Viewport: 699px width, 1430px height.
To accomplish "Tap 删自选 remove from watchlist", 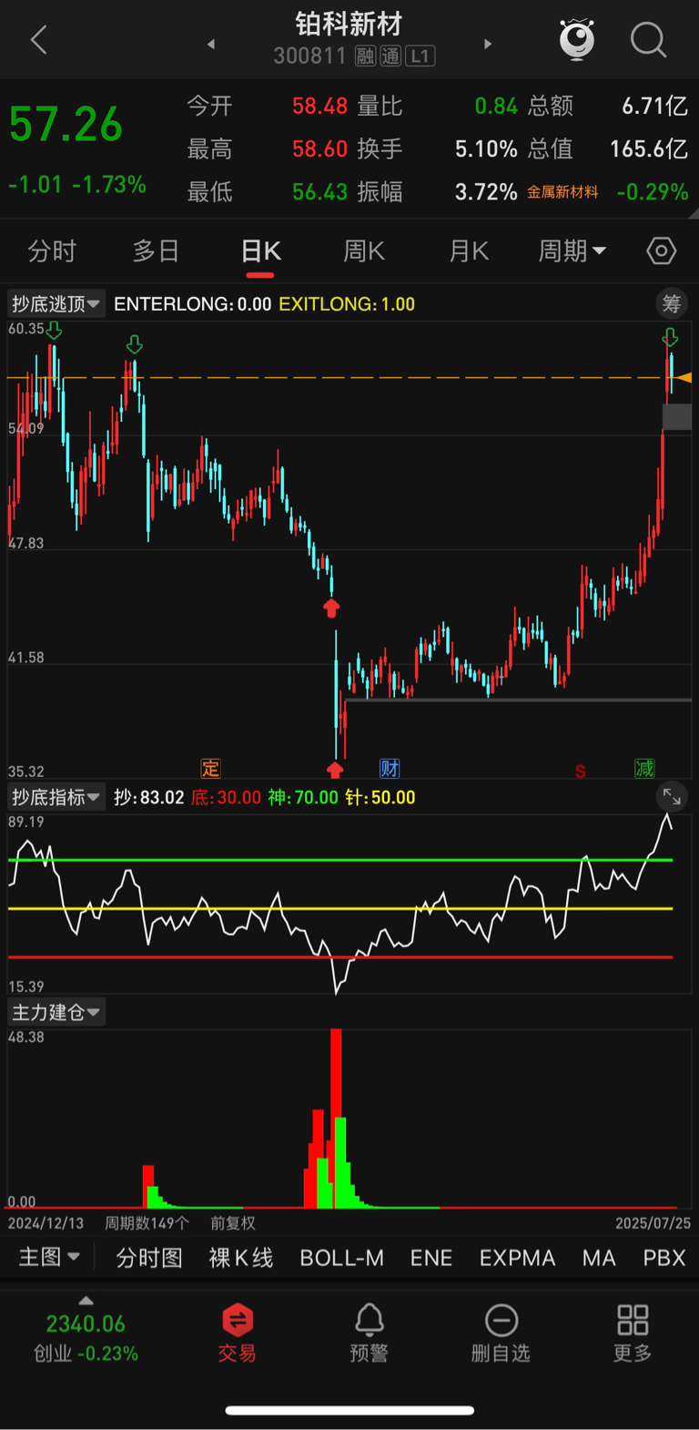I will (501, 1333).
